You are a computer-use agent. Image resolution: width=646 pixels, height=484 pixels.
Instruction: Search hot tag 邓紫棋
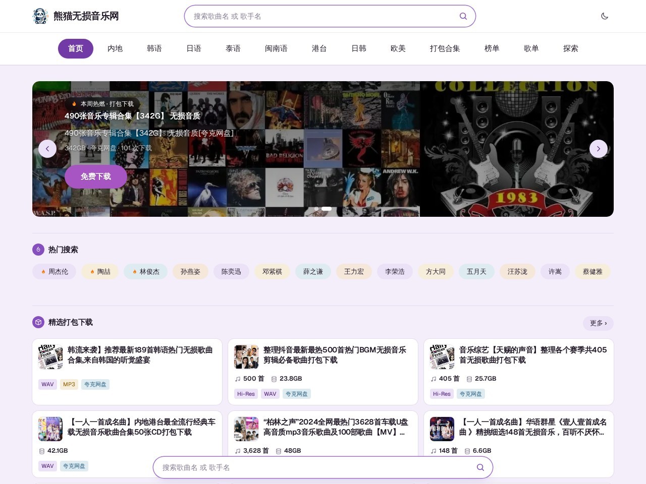click(x=272, y=271)
